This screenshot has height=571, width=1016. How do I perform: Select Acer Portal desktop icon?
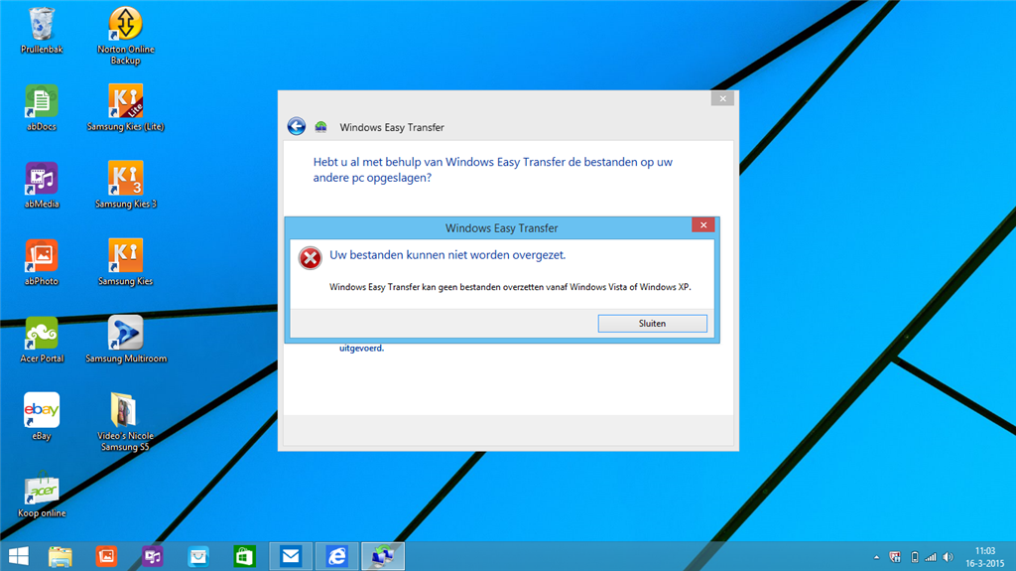tap(42, 340)
